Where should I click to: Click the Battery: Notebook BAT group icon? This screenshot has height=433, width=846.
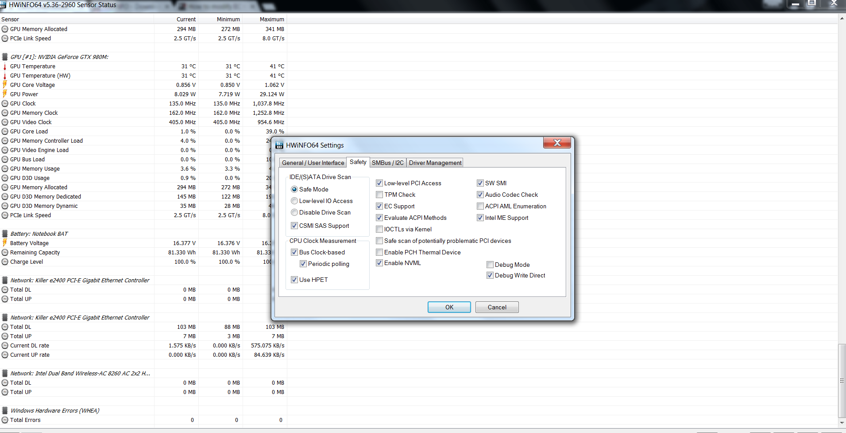point(5,234)
